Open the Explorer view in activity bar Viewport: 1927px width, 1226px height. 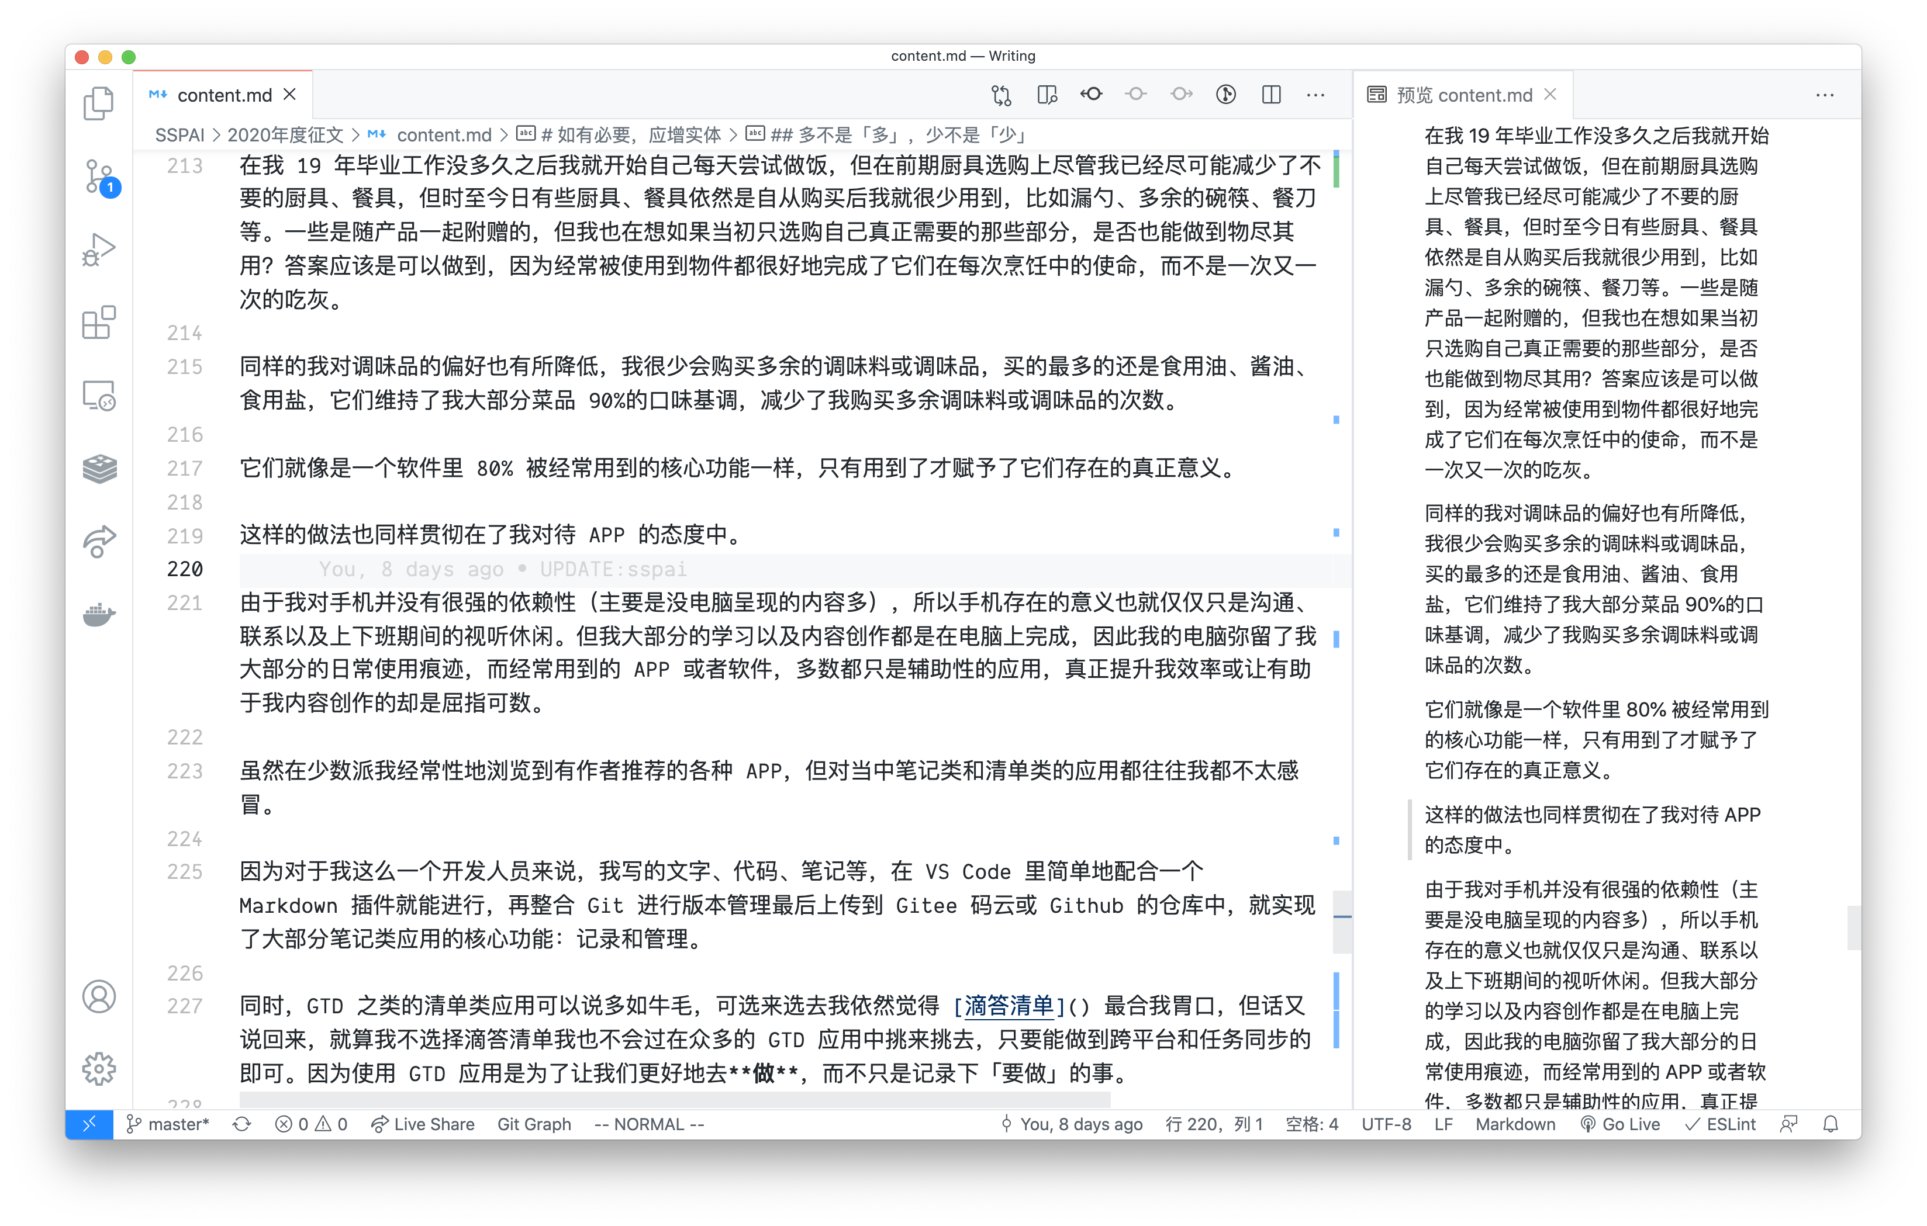click(x=98, y=103)
